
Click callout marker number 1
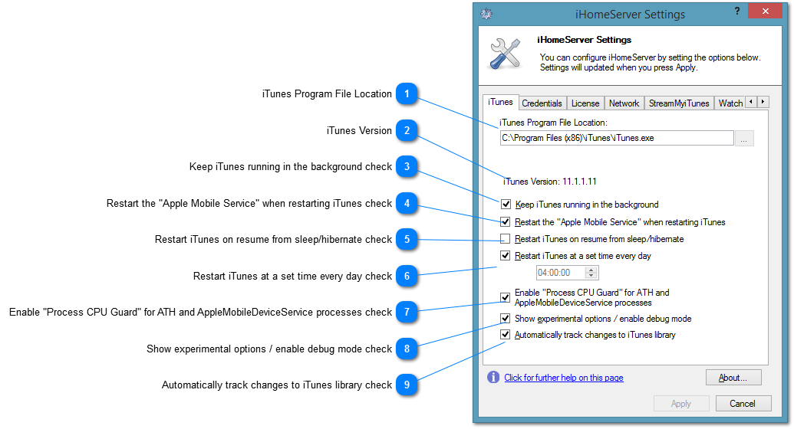[407, 94]
